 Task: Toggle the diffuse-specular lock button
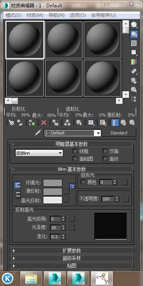pyautogui.click(x=17, y=195)
